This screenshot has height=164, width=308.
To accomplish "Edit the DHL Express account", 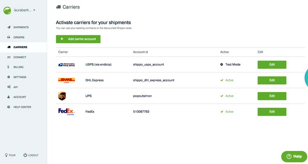I will [x=272, y=80].
